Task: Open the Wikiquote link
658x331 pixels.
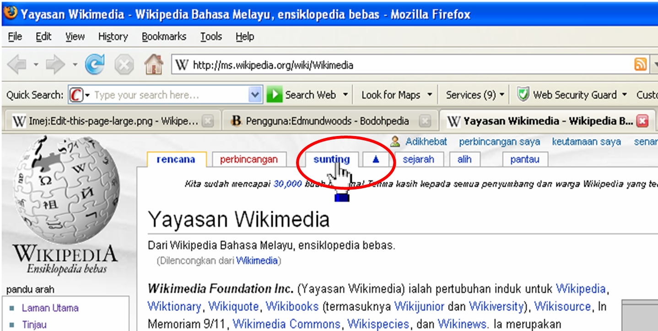Action: tap(233, 306)
